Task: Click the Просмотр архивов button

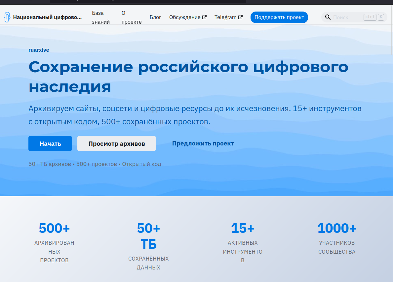Action: click(116, 143)
